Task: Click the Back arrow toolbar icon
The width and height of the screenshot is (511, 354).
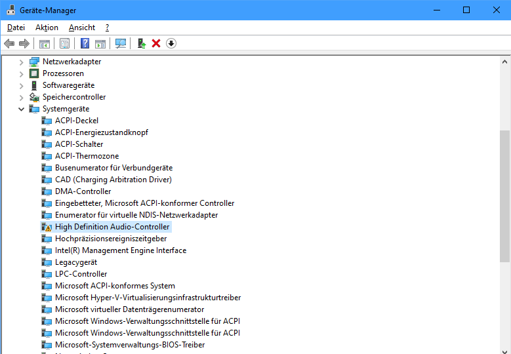Action: [9, 43]
